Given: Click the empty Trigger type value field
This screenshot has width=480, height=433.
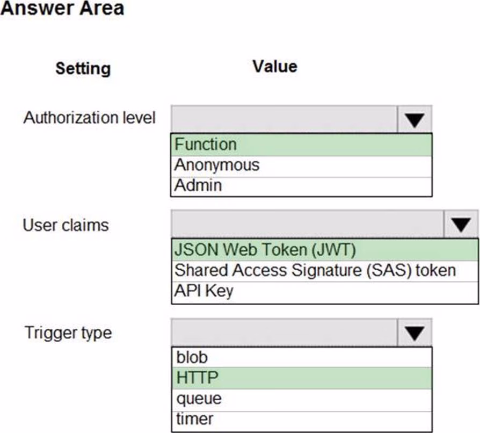Looking at the screenshot, I should coord(284,333).
